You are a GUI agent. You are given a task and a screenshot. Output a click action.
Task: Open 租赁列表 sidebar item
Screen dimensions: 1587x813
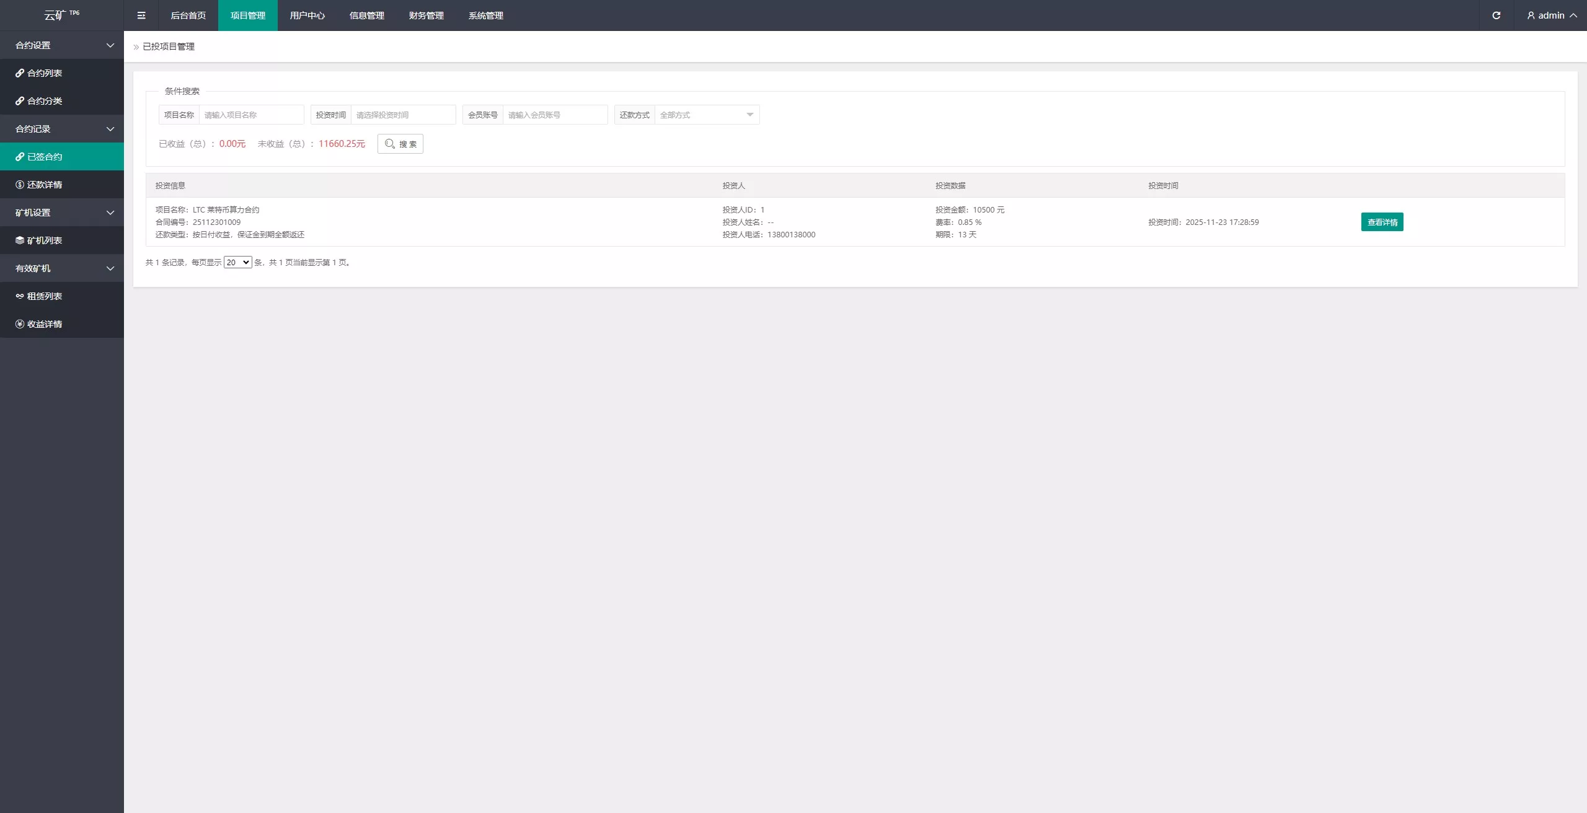coord(45,296)
